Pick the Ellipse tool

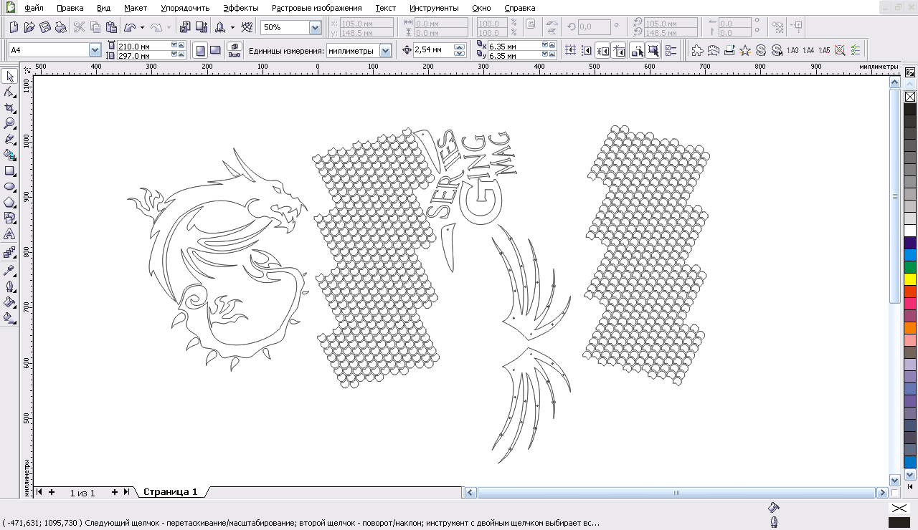(x=10, y=186)
